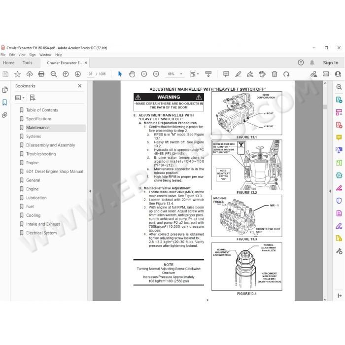
Task: Collapse the left navigation pane
Action: [90, 191]
